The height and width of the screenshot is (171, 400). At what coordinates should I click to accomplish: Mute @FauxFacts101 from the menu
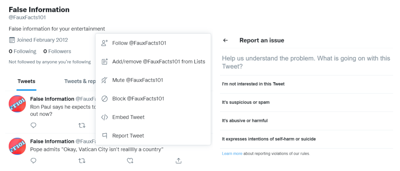pyautogui.click(x=137, y=80)
